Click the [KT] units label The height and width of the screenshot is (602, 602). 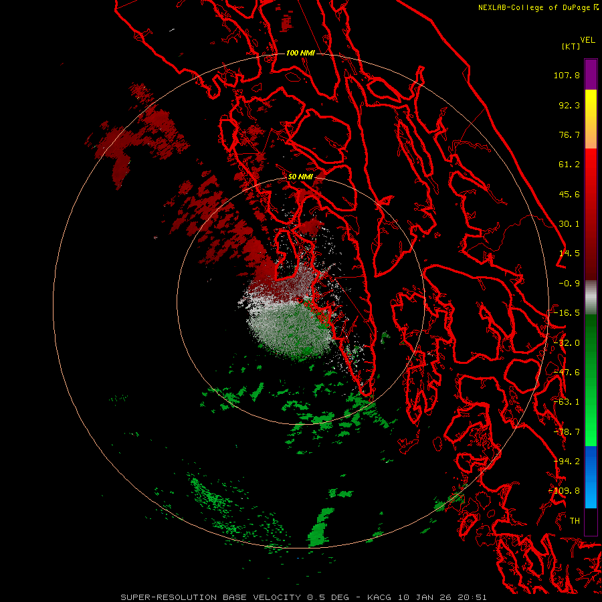coord(571,46)
